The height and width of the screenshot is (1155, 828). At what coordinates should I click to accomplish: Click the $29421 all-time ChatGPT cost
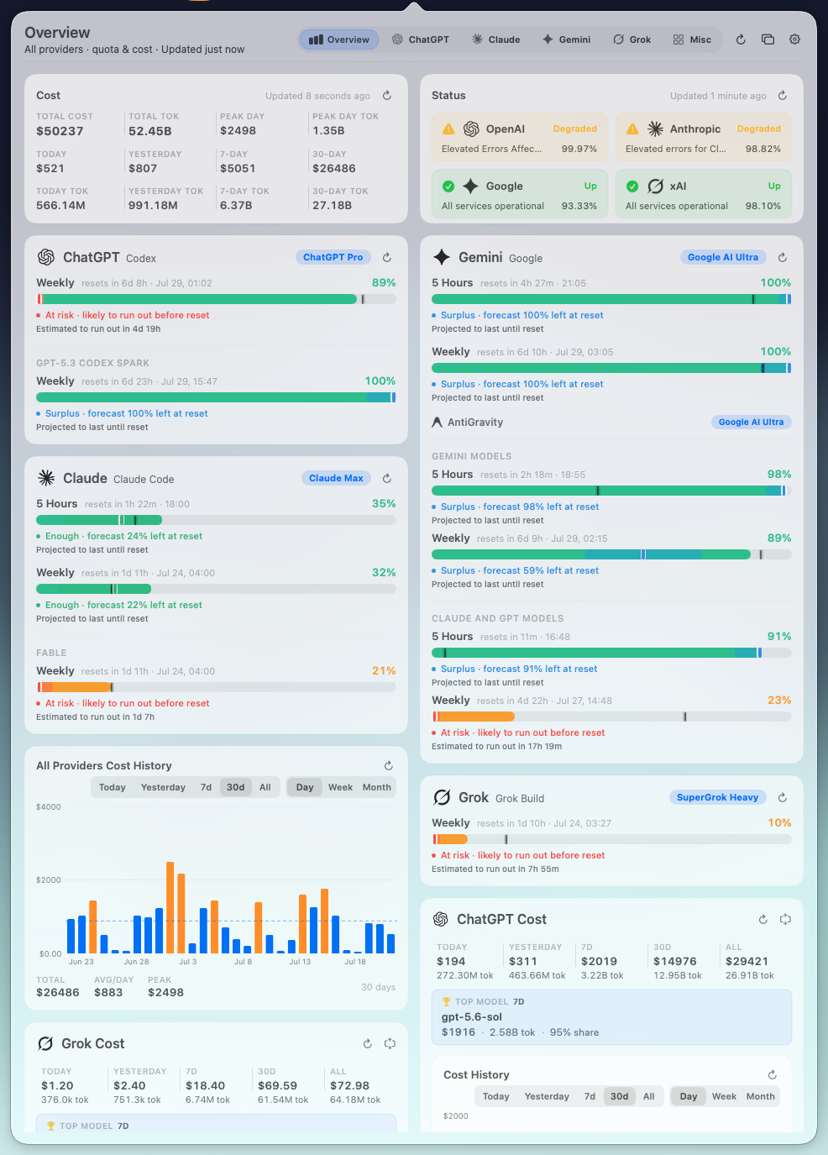747,962
